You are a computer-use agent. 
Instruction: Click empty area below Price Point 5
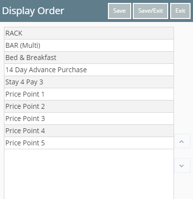[x=89, y=174]
